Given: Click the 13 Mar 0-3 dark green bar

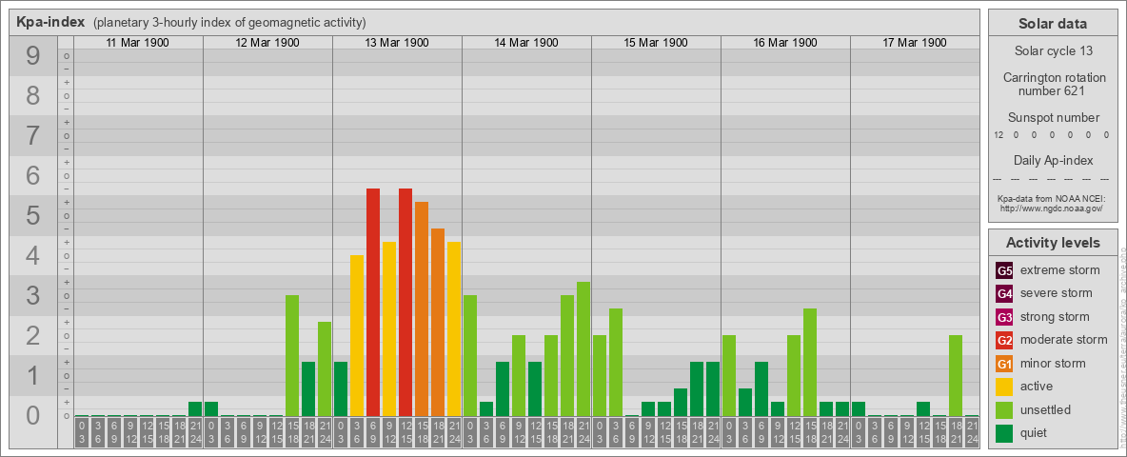Looking at the screenshot, I should pyautogui.click(x=341, y=389).
